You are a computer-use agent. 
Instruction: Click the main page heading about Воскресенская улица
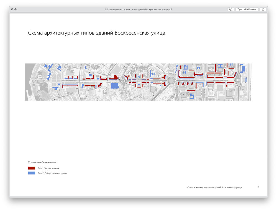click(x=96, y=33)
